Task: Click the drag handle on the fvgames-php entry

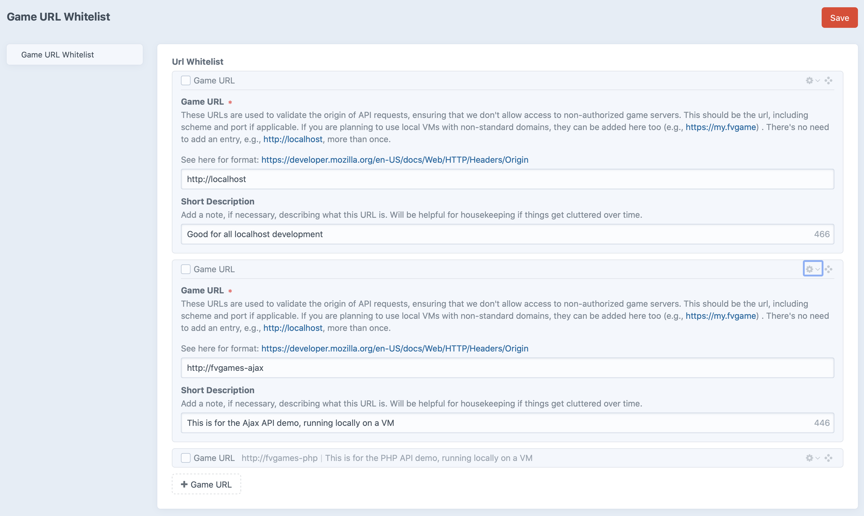Action: [x=829, y=458]
